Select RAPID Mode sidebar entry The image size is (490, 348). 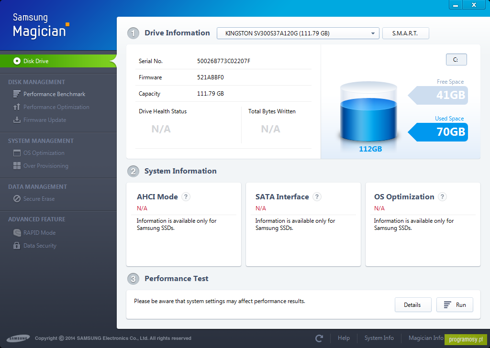pyautogui.click(x=39, y=232)
